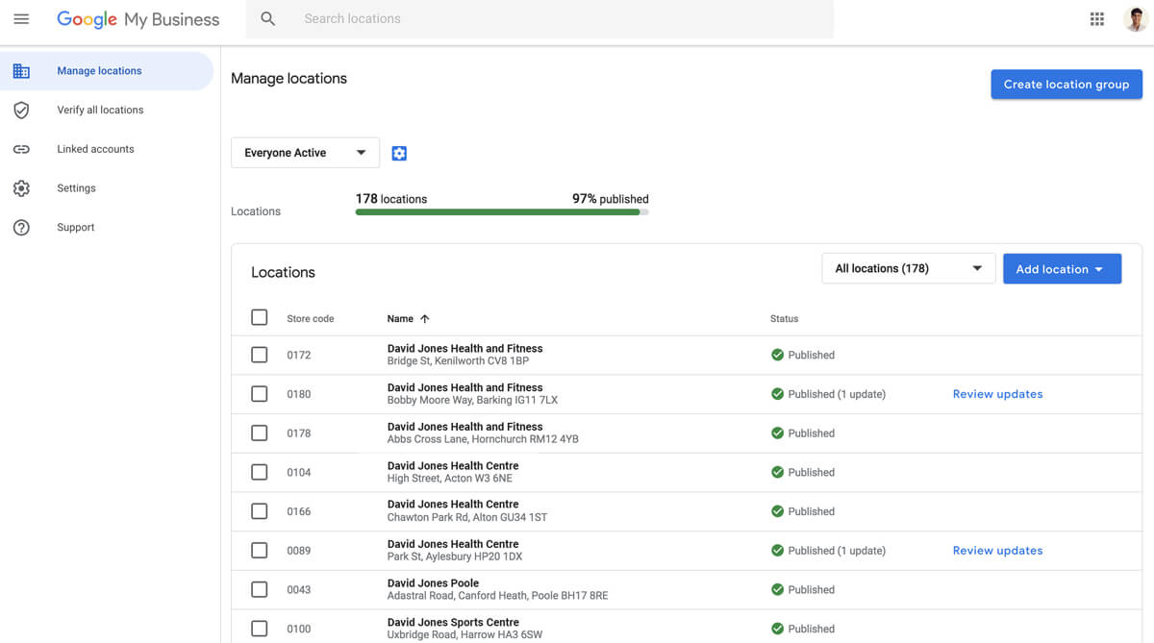Image resolution: width=1154 pixels, height=643 pixels.
Task: Open the user profile avatar
Action: pos(1135,19)
